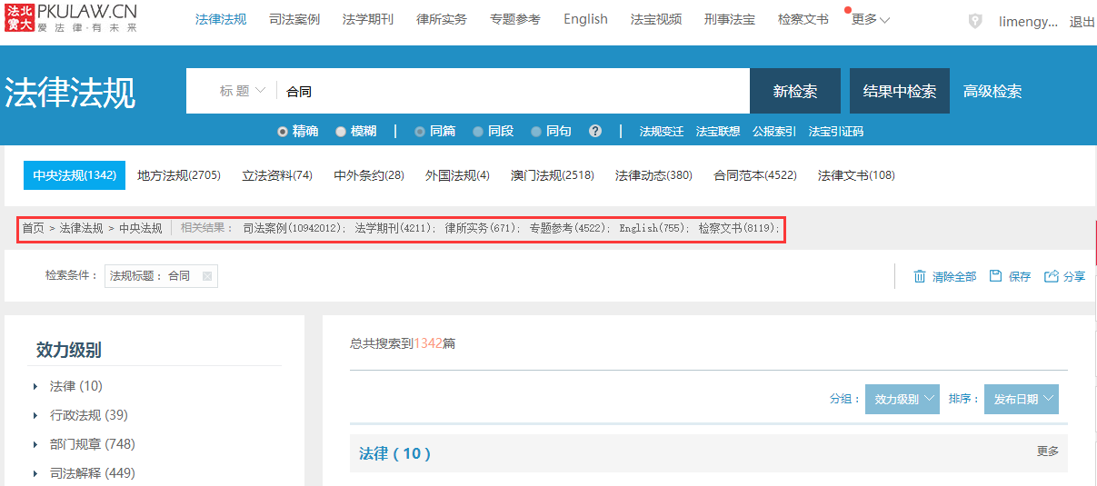Open the 专题参考 top menu
The width and height of the screenshot is (1097, 486).
pyautogui.click(x=515, y=19)
